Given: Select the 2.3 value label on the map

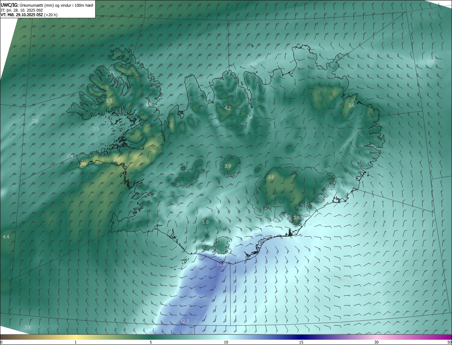Looking at the screenshot, I should (83, 164).
